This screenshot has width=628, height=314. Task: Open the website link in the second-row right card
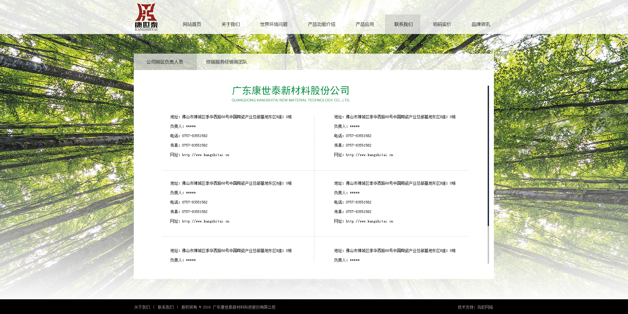369,221
